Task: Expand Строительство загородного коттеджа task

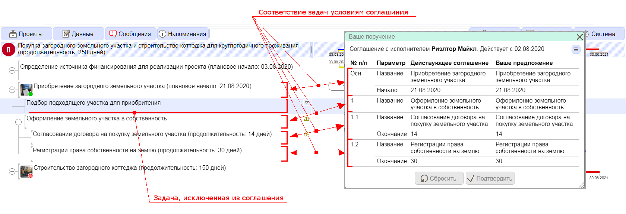Action: pos(12,171)
